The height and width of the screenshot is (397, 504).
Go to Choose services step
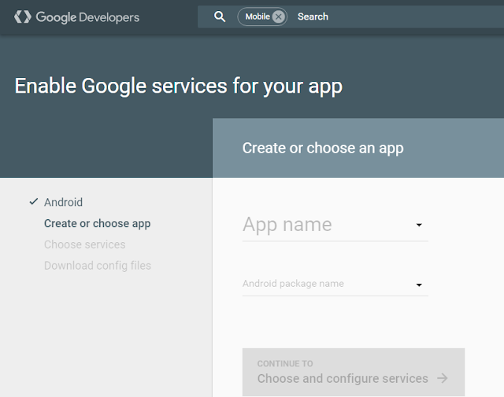(84, 244)
